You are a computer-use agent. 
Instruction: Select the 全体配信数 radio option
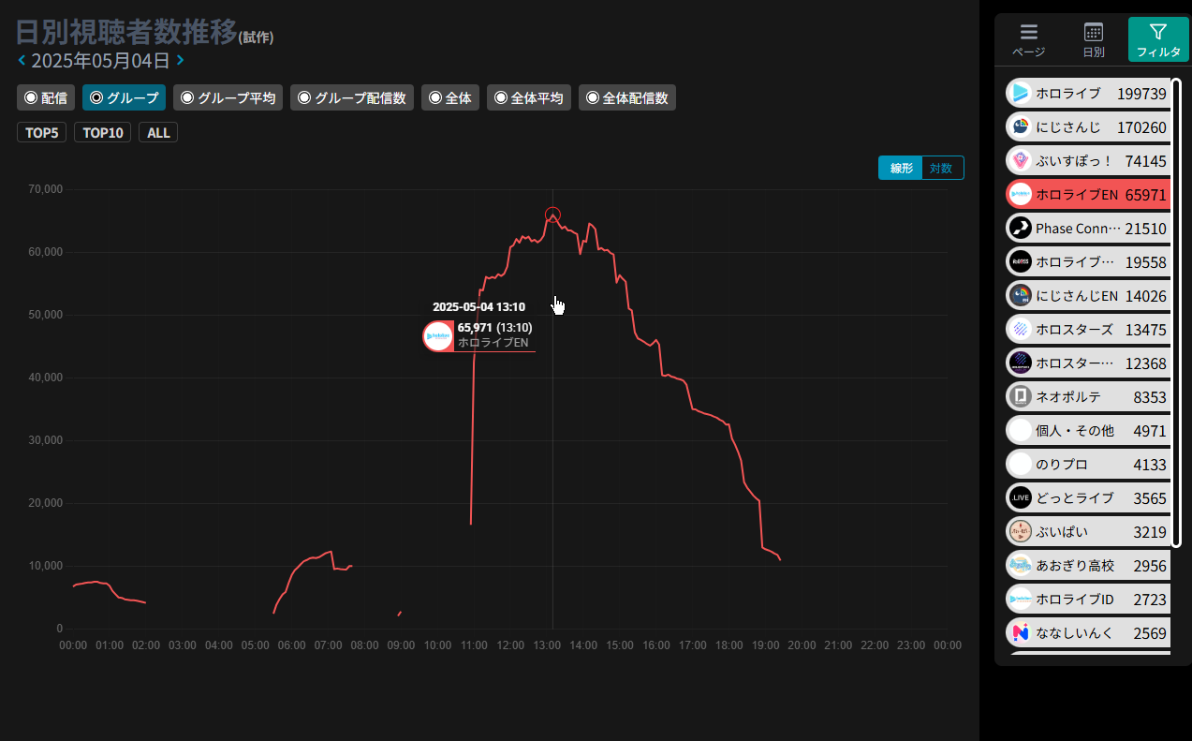tap(627, 97)
